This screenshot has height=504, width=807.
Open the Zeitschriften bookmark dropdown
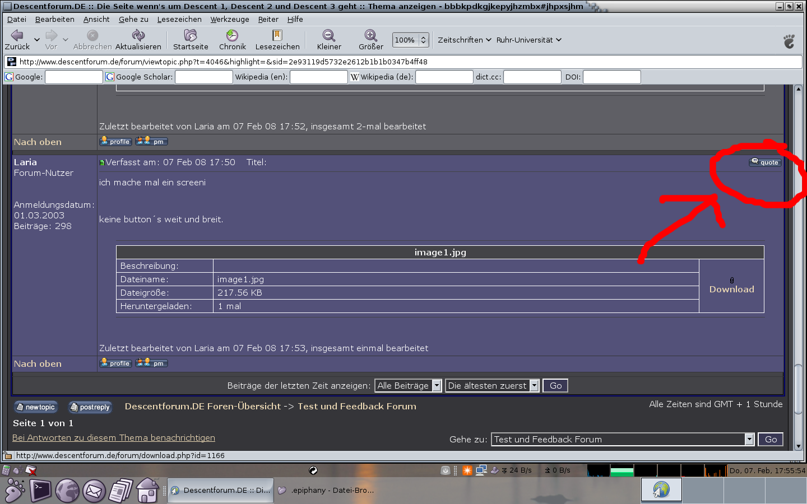click(x=465, y=40)
